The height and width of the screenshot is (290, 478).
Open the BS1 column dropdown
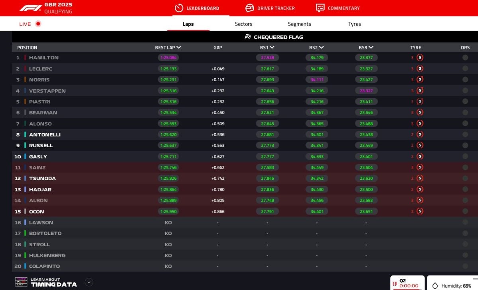(272, 47)
